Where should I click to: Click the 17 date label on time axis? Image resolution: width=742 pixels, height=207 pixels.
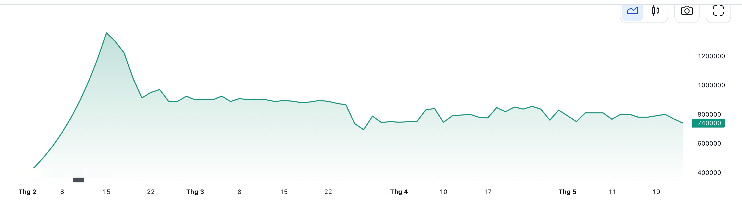point(488,192)
